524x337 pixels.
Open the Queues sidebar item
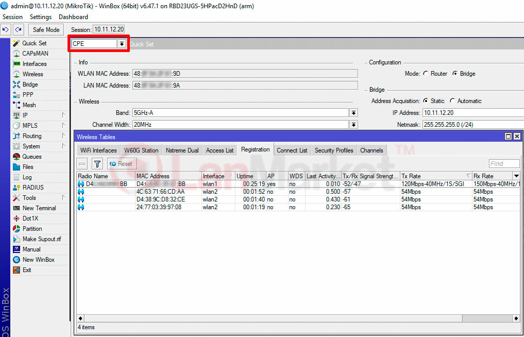coord(31,157)
